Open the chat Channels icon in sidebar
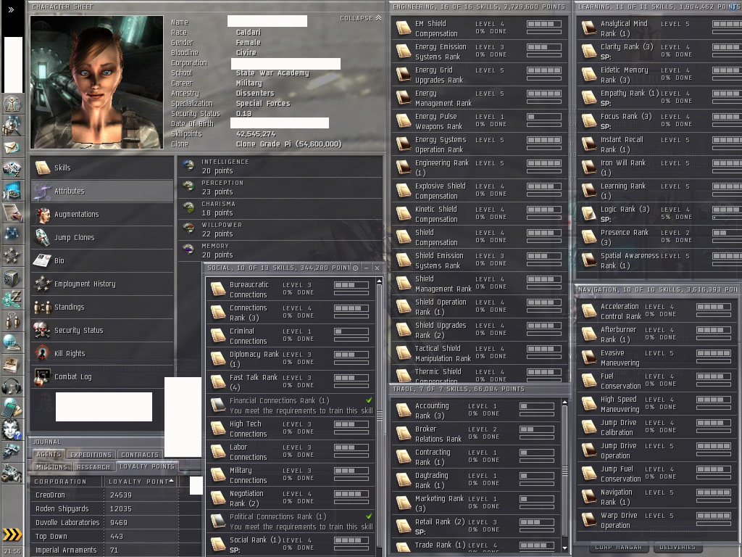 pos(12,321)
